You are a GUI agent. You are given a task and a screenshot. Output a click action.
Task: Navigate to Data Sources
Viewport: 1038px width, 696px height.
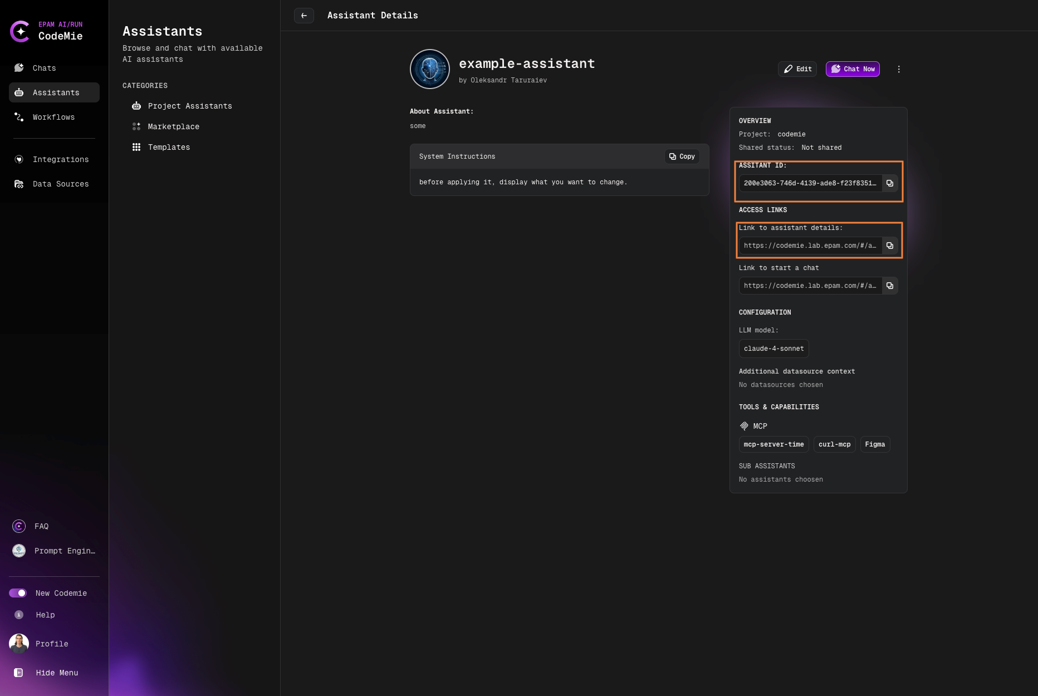click(60, 184)
